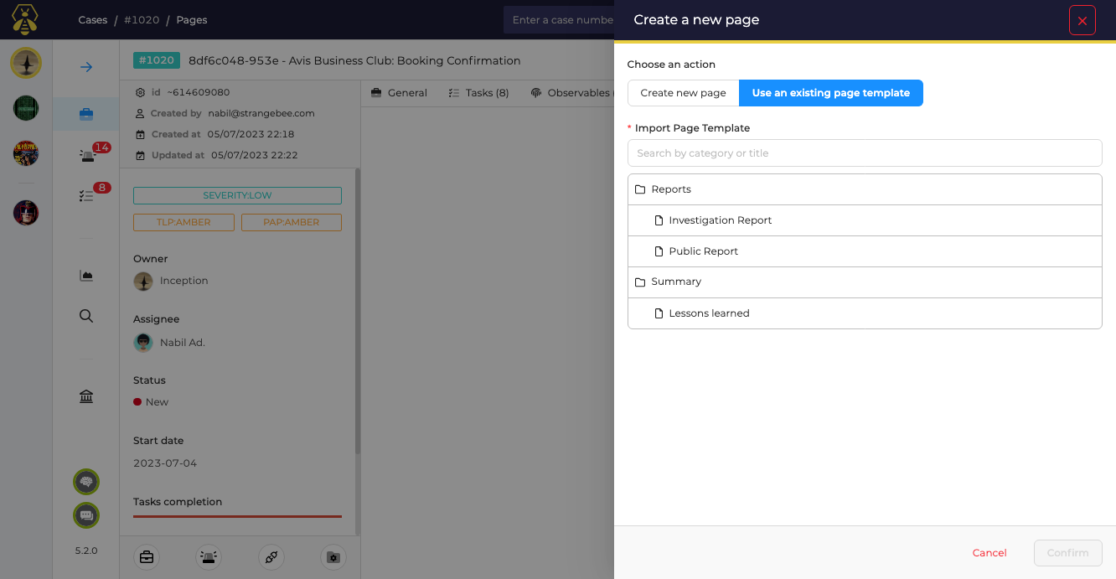Image resolution: width=1116 pixels, height=579 pixels.
Task: Switch to the Tasks (8) tab
Action: [478, 93]
